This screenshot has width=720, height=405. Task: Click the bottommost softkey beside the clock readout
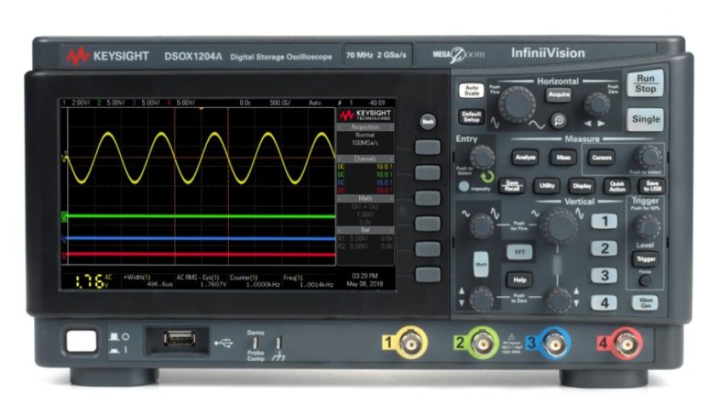(427, 274)
